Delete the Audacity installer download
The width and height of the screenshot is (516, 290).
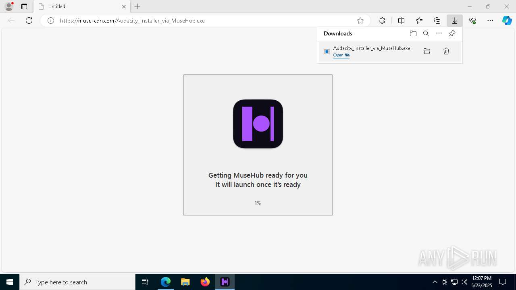pos(446,51)
